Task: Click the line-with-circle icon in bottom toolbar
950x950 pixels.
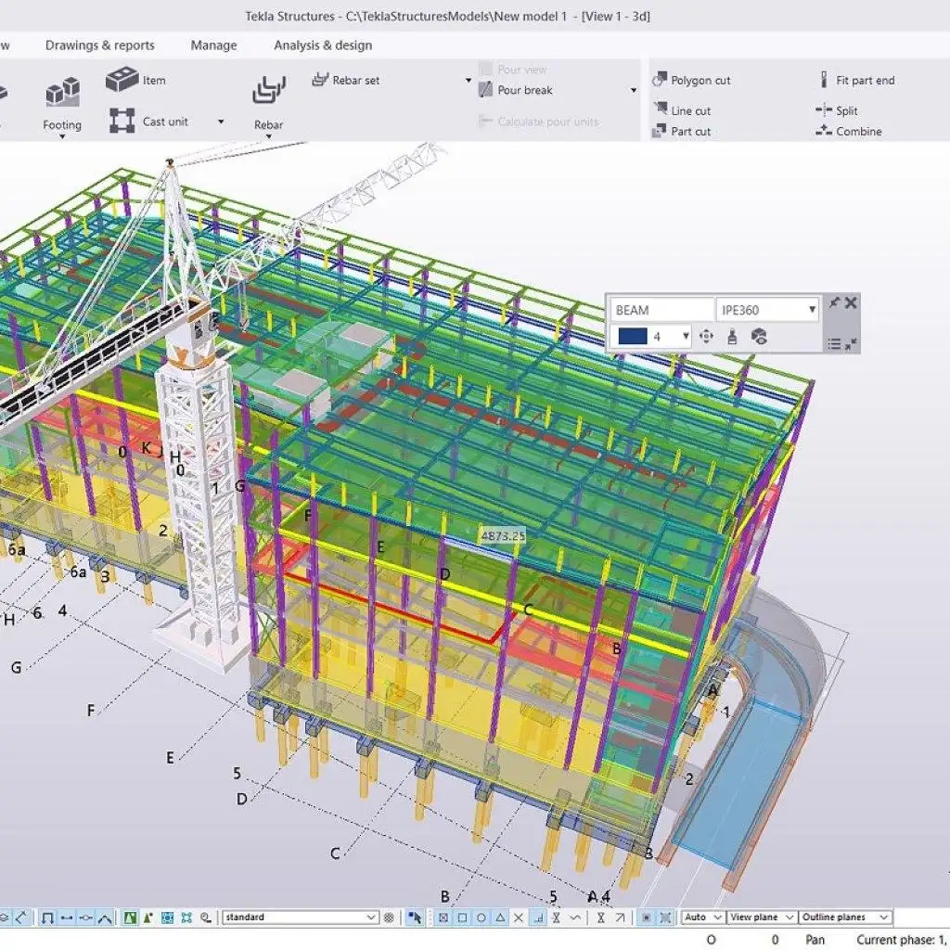Action: 85,918
